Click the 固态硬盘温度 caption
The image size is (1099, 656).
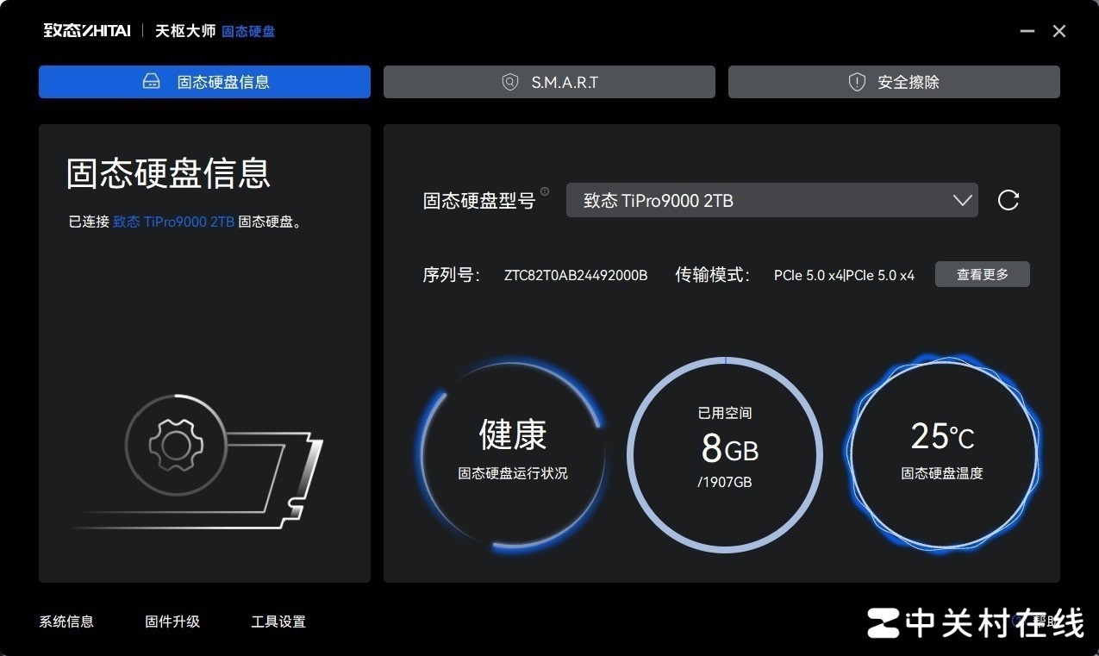pos(942,473)
